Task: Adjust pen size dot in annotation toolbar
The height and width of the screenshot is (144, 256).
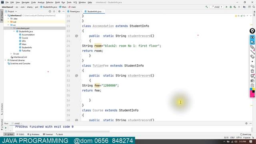Action: pos(252,62)
